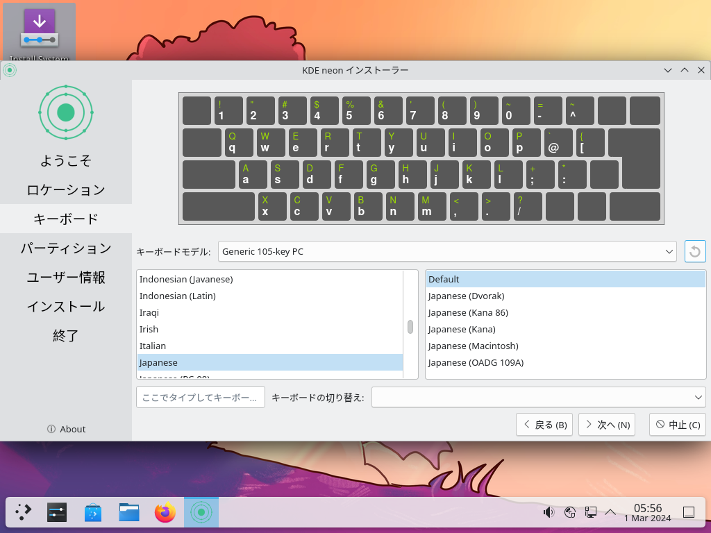Open the audio volume tray icon
The image size is (711, 533).
(x=549, y=512)
